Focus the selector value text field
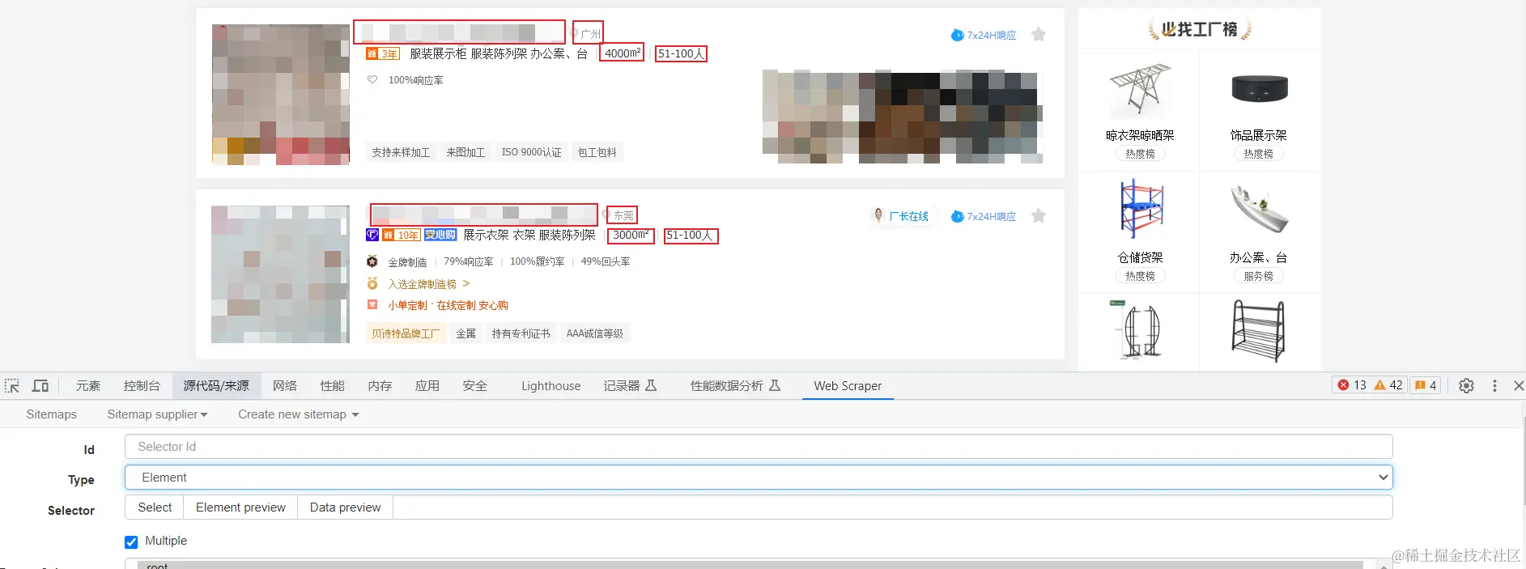This screenshot has width=1526, height=569. coord(892,507)
